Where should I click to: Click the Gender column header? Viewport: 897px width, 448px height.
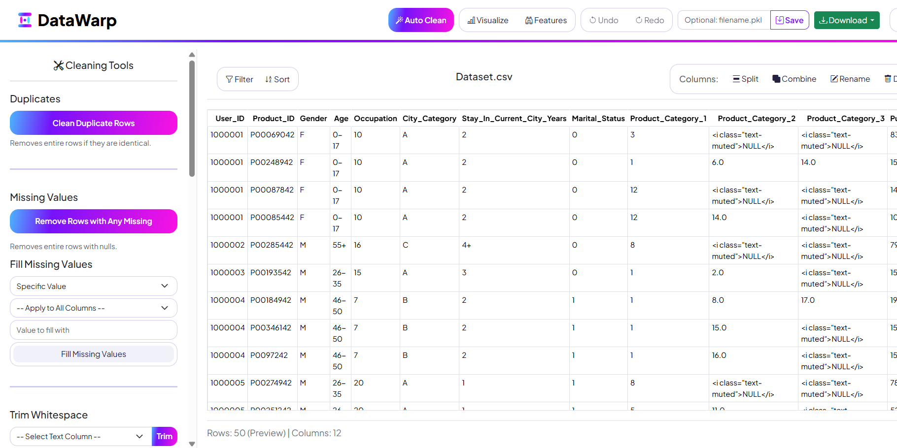click(x=313, y=119)
